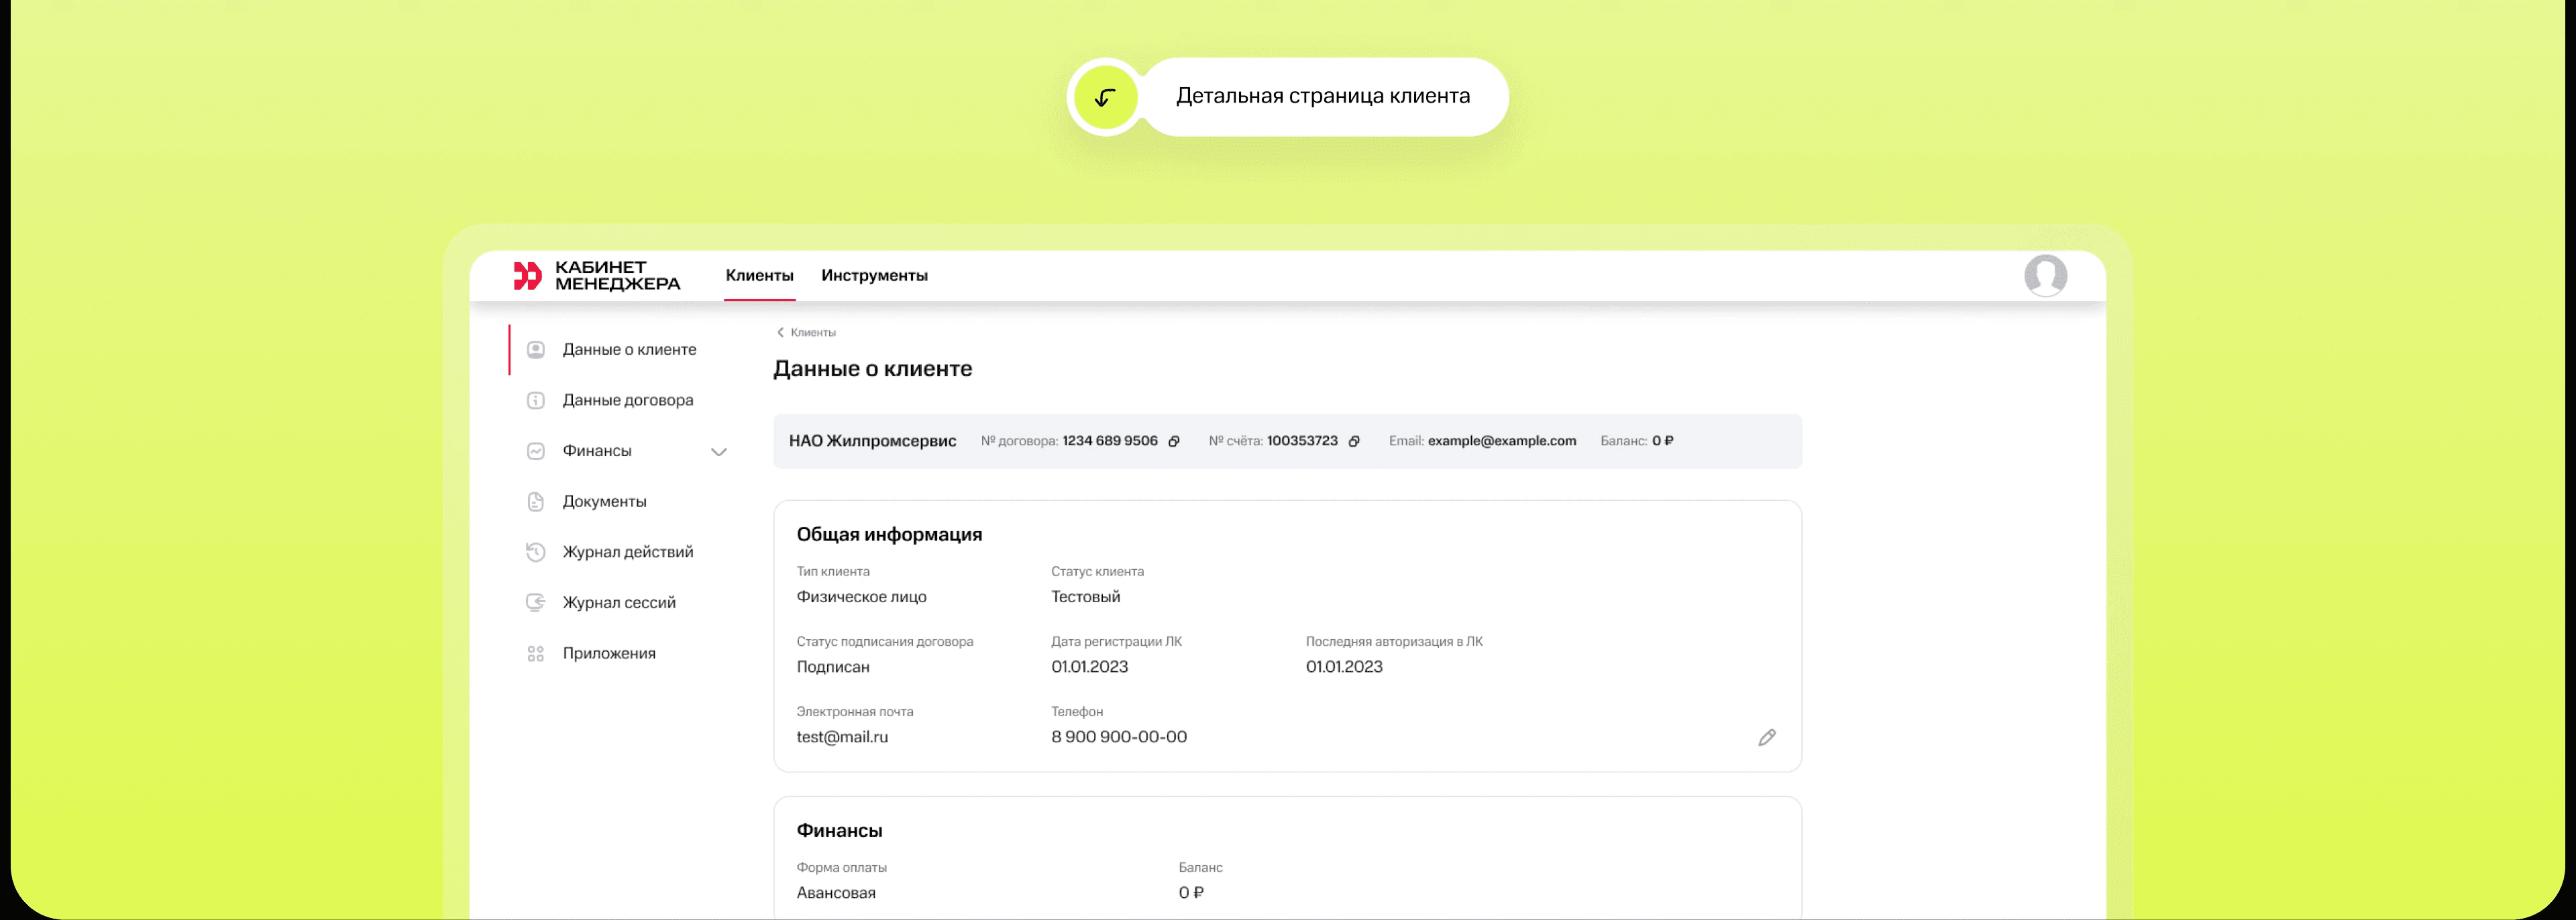Click the example@example.com email in header
The width and height of the screenshot is (2576, 920).
pos(1501,441)
